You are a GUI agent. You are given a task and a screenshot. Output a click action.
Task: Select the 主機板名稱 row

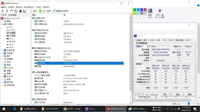click(77, 24)
